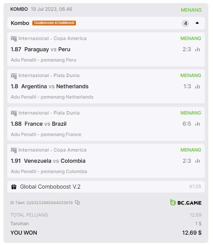Viewport: 213px width, 245px height.
Task: Open stats icon for France vs Brazil
Action: pyautogui.click(x=197, y=124)
